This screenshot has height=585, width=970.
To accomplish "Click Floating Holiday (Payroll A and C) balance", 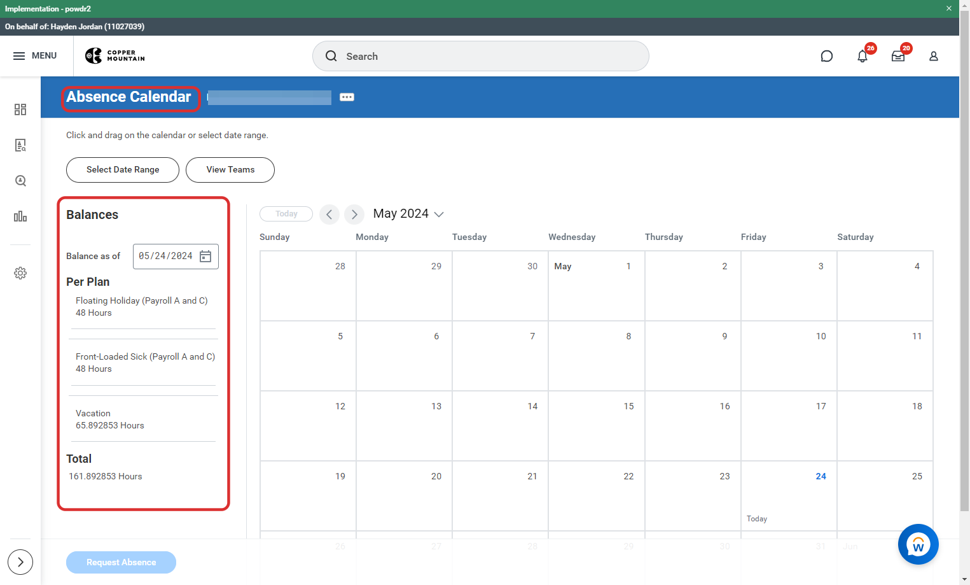I will pos(142,307).
